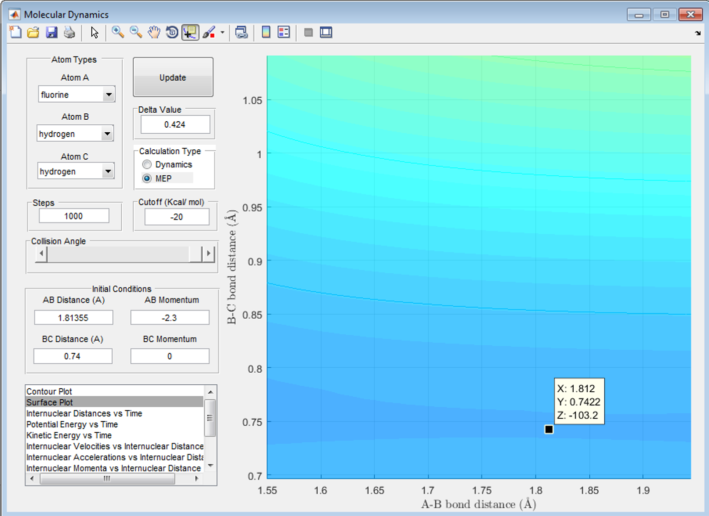Select the Zoom Out magnifier tool
The image size is (709, 516).
(136, 33)
